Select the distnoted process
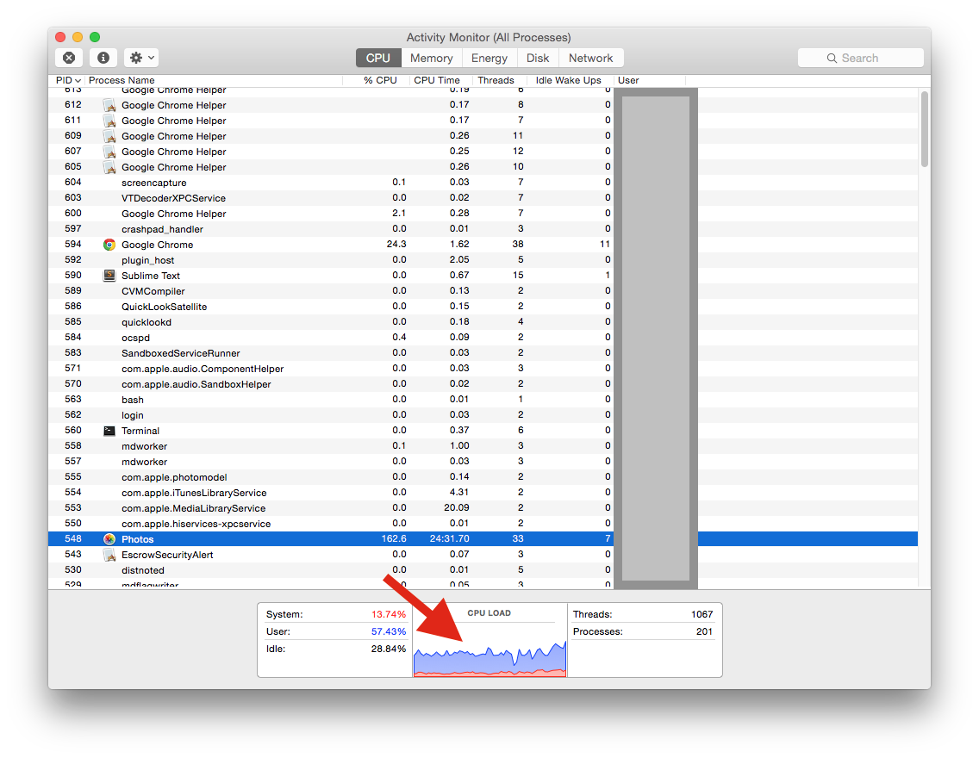This screenshot has height=758, width=979. click(x=483, y=570)
